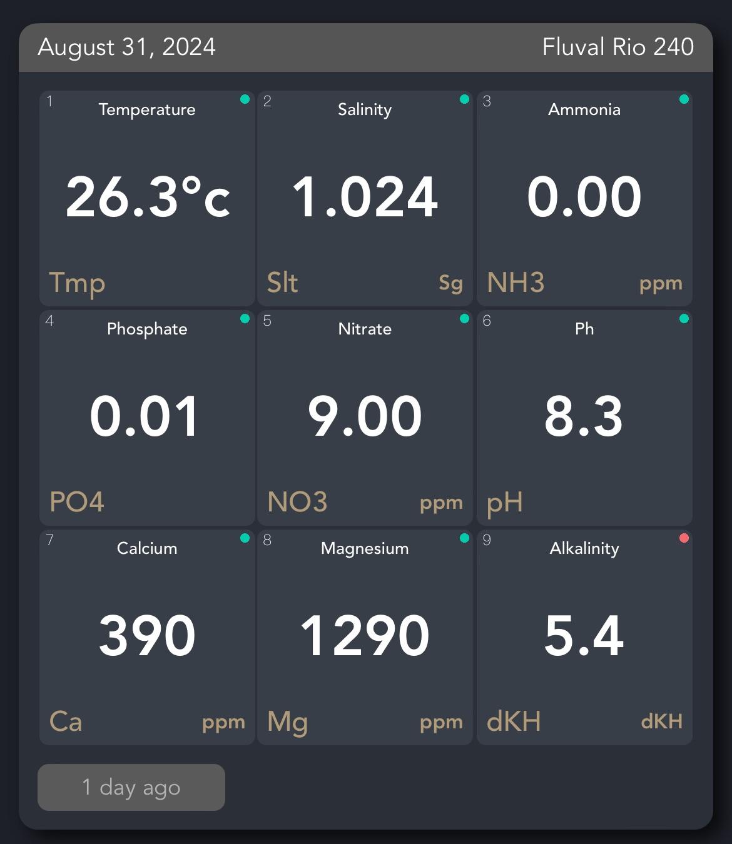Image resolution: width=732 pixels, height=844 pixels.
Task: Click the Ammonia card status dot
Action: (683, 98)
